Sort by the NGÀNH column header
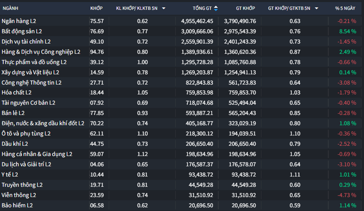 point(10,8)
